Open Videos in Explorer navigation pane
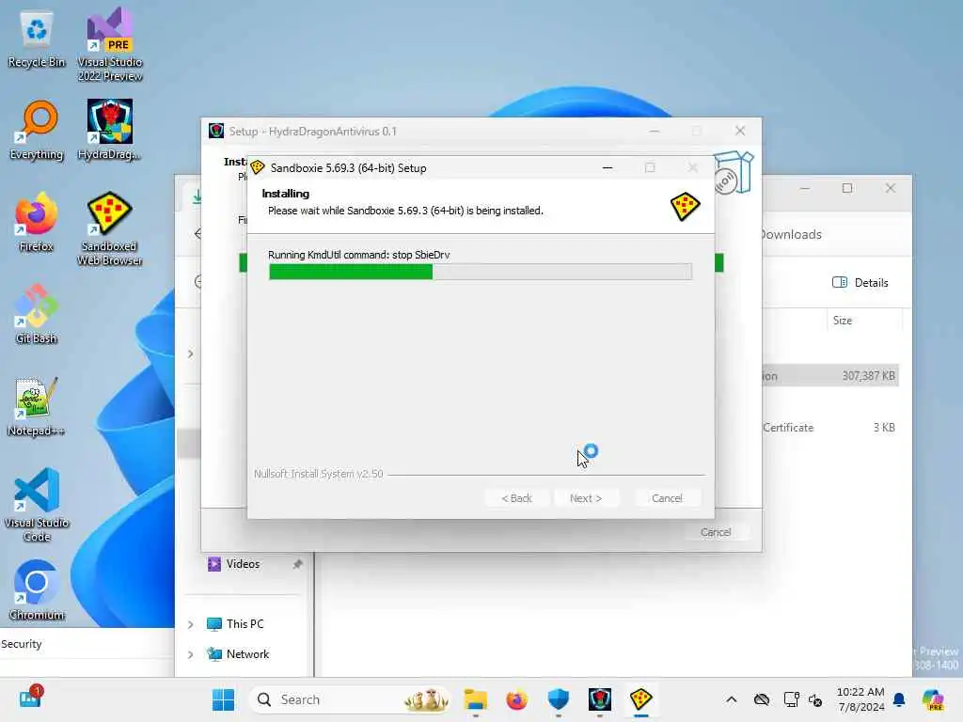Viewport: 963px width, 722px height. click(x=243, y=564)
